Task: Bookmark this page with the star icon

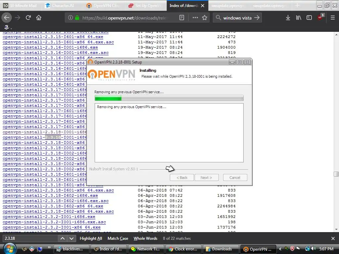Action: click(205, 18)
